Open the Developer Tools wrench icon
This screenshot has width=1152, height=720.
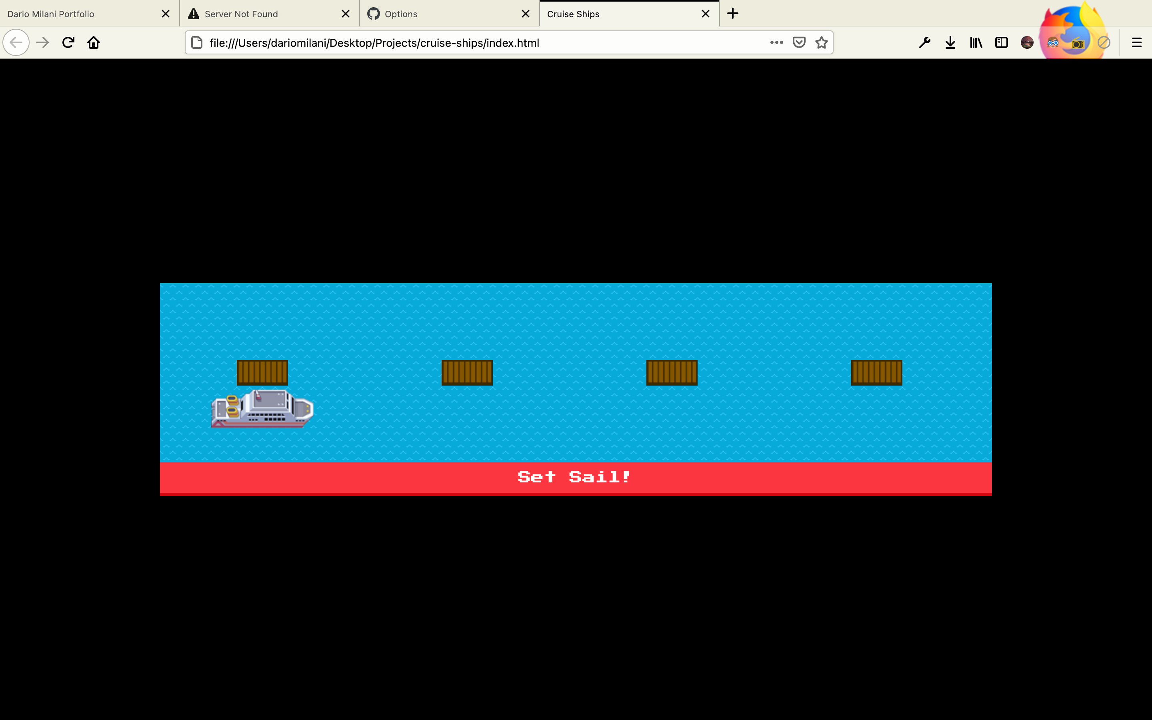tap(925, 42)
